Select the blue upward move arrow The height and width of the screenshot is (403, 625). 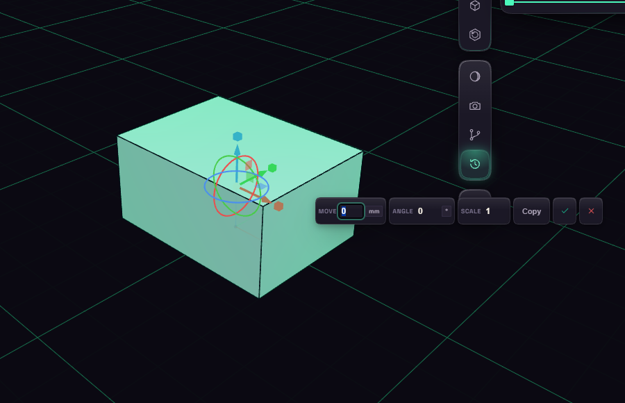tap(237, 150)
